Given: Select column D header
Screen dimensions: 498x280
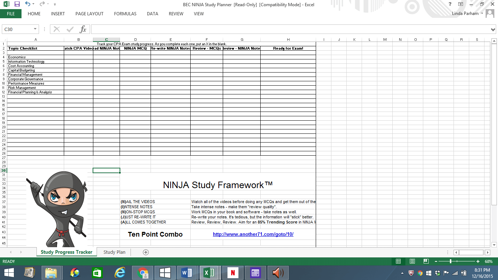Looking at the screenshot, I should click(x=135, y=39).
